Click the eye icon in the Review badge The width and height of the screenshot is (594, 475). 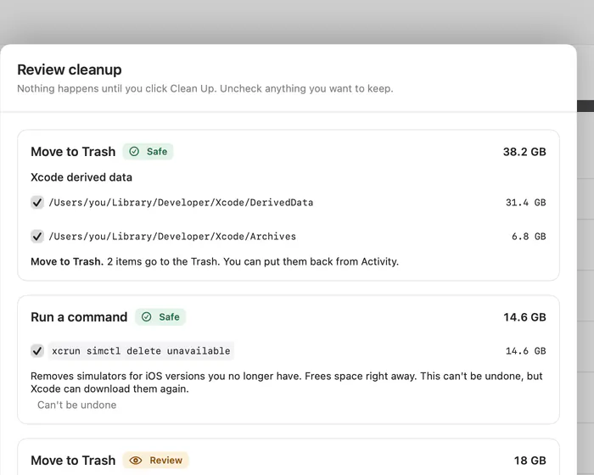pyautogui.click(x=136, y=461)
